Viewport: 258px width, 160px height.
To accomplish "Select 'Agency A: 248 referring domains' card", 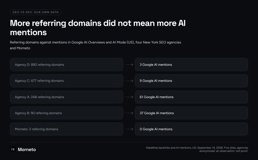I will point(67,97).
